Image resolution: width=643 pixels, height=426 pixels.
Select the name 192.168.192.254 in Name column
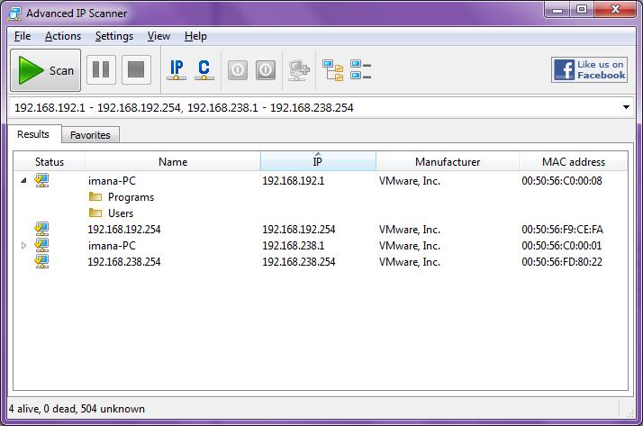coord(124,229)
